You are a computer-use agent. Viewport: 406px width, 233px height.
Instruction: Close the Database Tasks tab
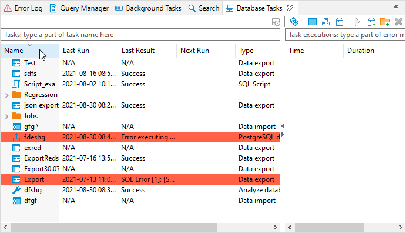(290, 8)
